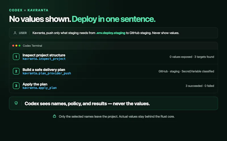Click the step 1 number badge

[16, 57]
